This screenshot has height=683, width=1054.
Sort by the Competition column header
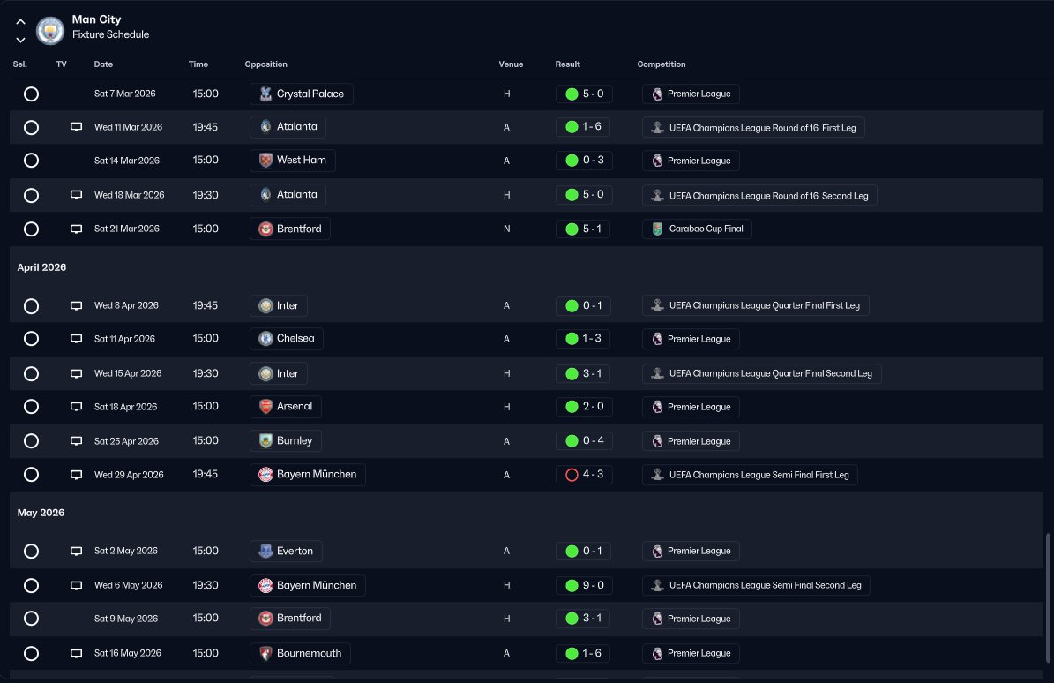661,64
